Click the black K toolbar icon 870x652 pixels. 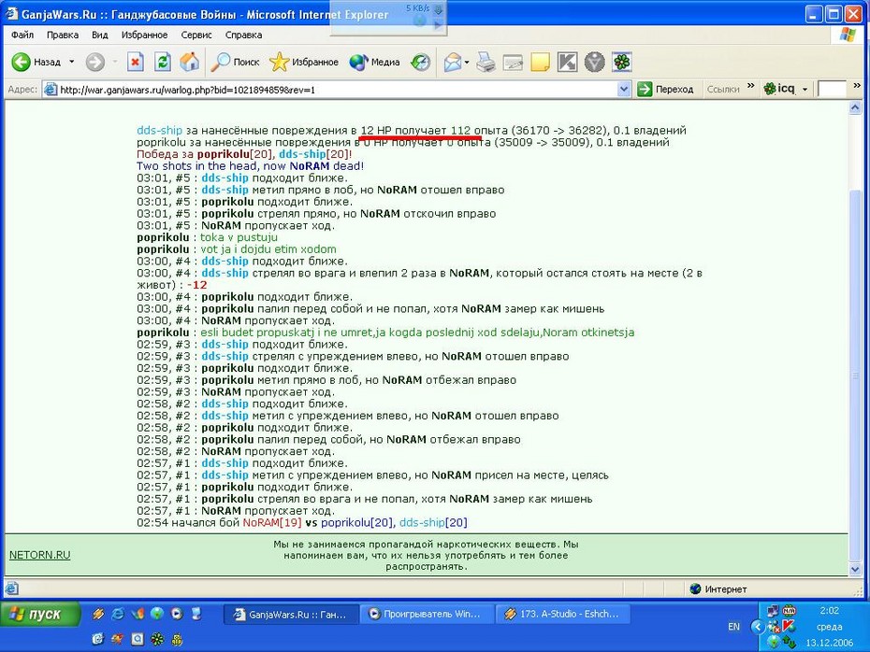[x=567, y=62]
